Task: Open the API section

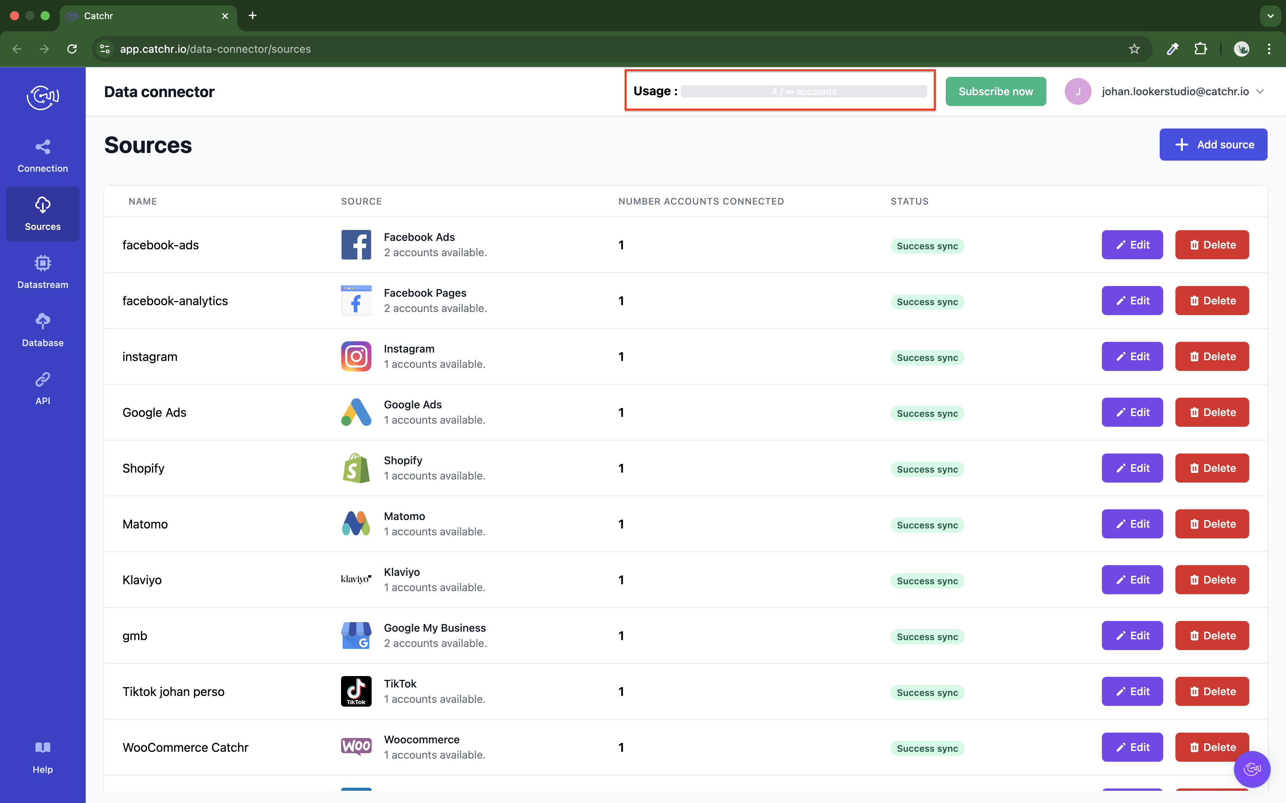Action: tap(42, 389)
